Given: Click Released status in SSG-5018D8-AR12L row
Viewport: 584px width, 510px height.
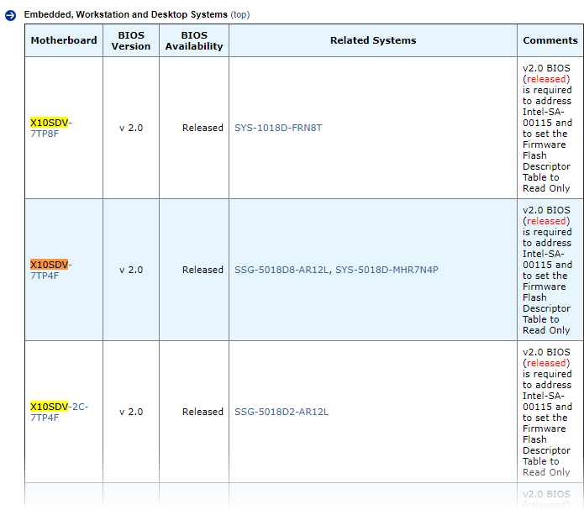Looking at the screenshot, I should click(203, 270).
